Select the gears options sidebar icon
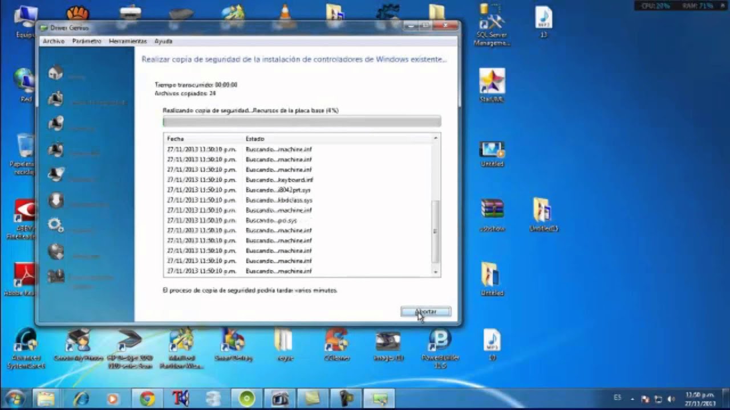Image resolution: width=730 pixels, height=410 pixels. [55, 225]
